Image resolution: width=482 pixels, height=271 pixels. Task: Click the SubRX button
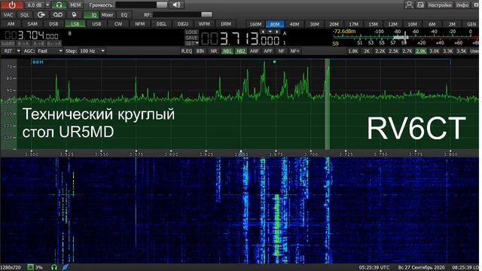point(8,44)
